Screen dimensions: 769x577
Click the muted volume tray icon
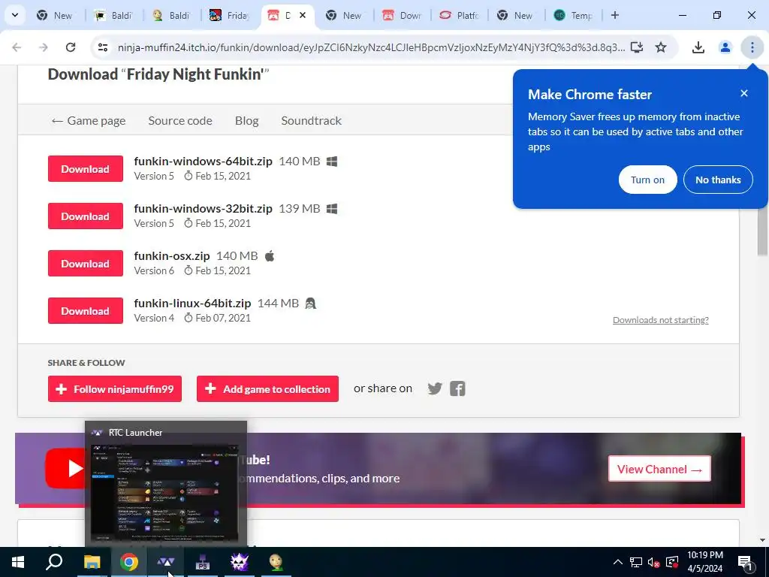(654, 562)
